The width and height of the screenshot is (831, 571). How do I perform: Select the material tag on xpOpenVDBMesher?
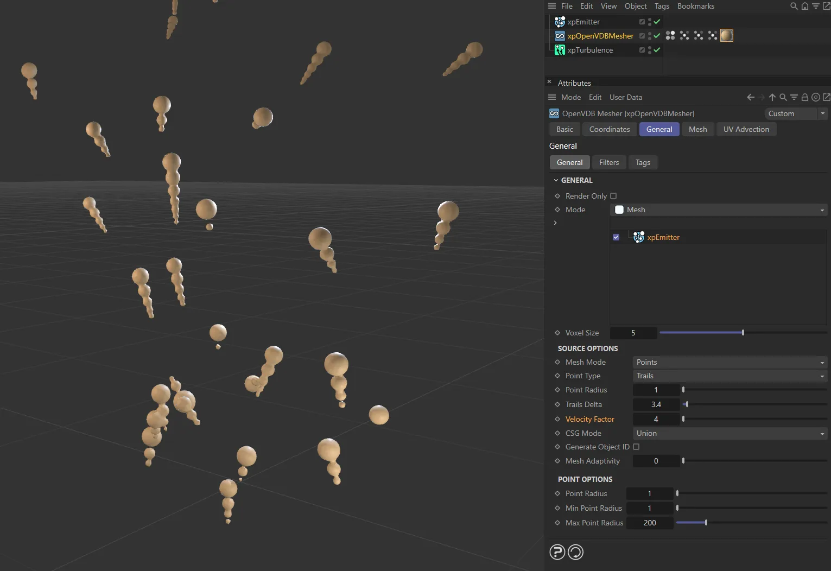[726, 36]
